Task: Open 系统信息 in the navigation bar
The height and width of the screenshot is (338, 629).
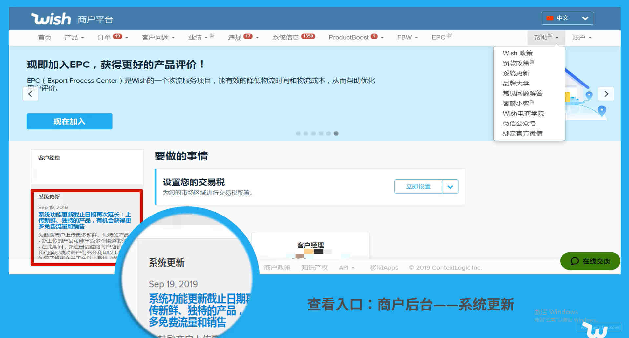Action: (285, 37)
